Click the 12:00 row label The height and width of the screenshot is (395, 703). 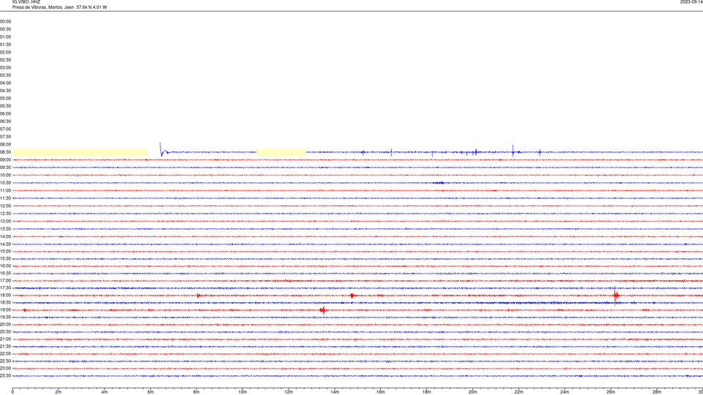5,206
